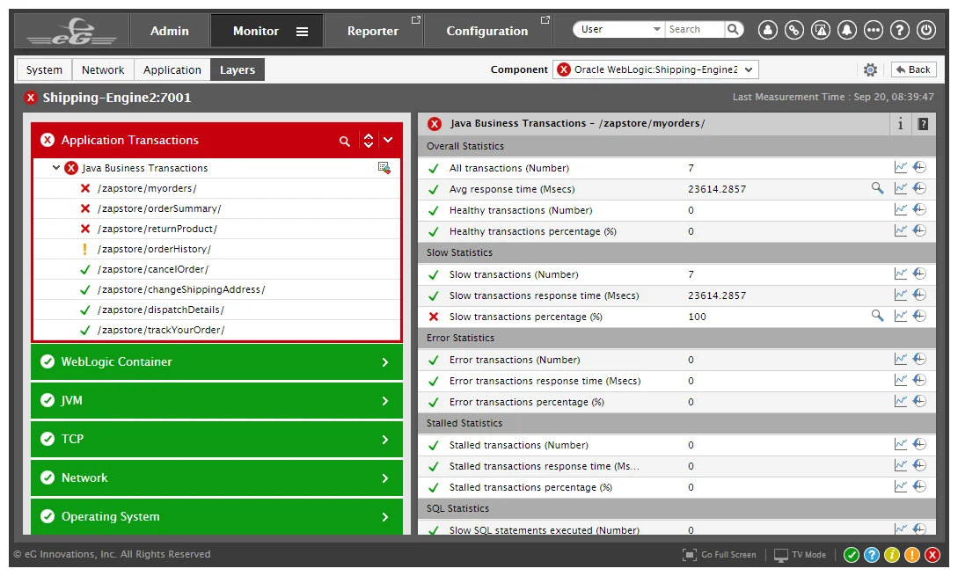Click the red critical alarm filter icon
Screen dimensions: 958x576
click(x=932, y=555)
